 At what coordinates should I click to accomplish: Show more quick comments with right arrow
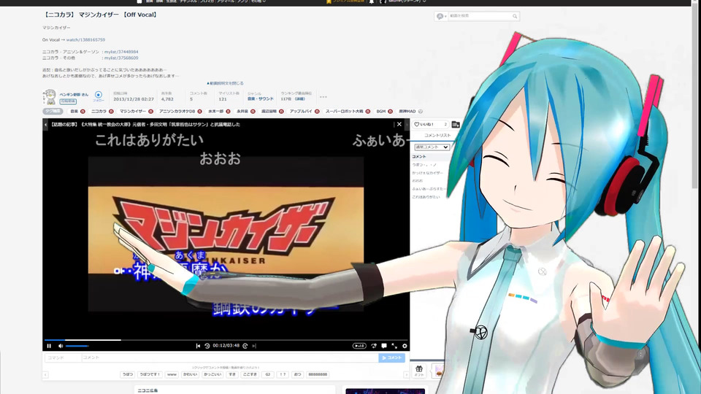pyautogui.click(x=406, y=374)
